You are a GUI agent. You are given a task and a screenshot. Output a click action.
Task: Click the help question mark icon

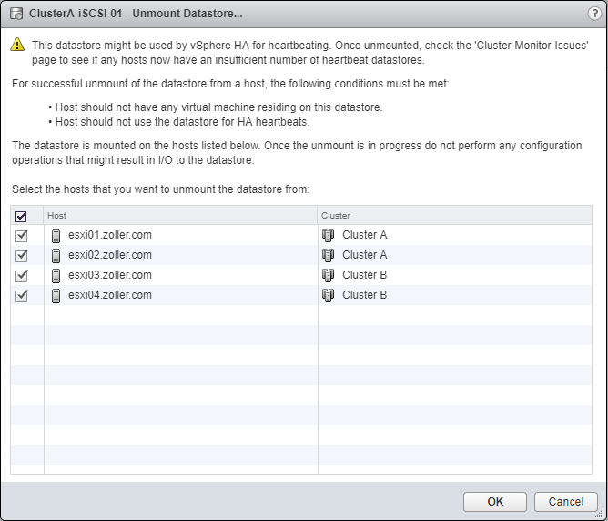point(594,14)
